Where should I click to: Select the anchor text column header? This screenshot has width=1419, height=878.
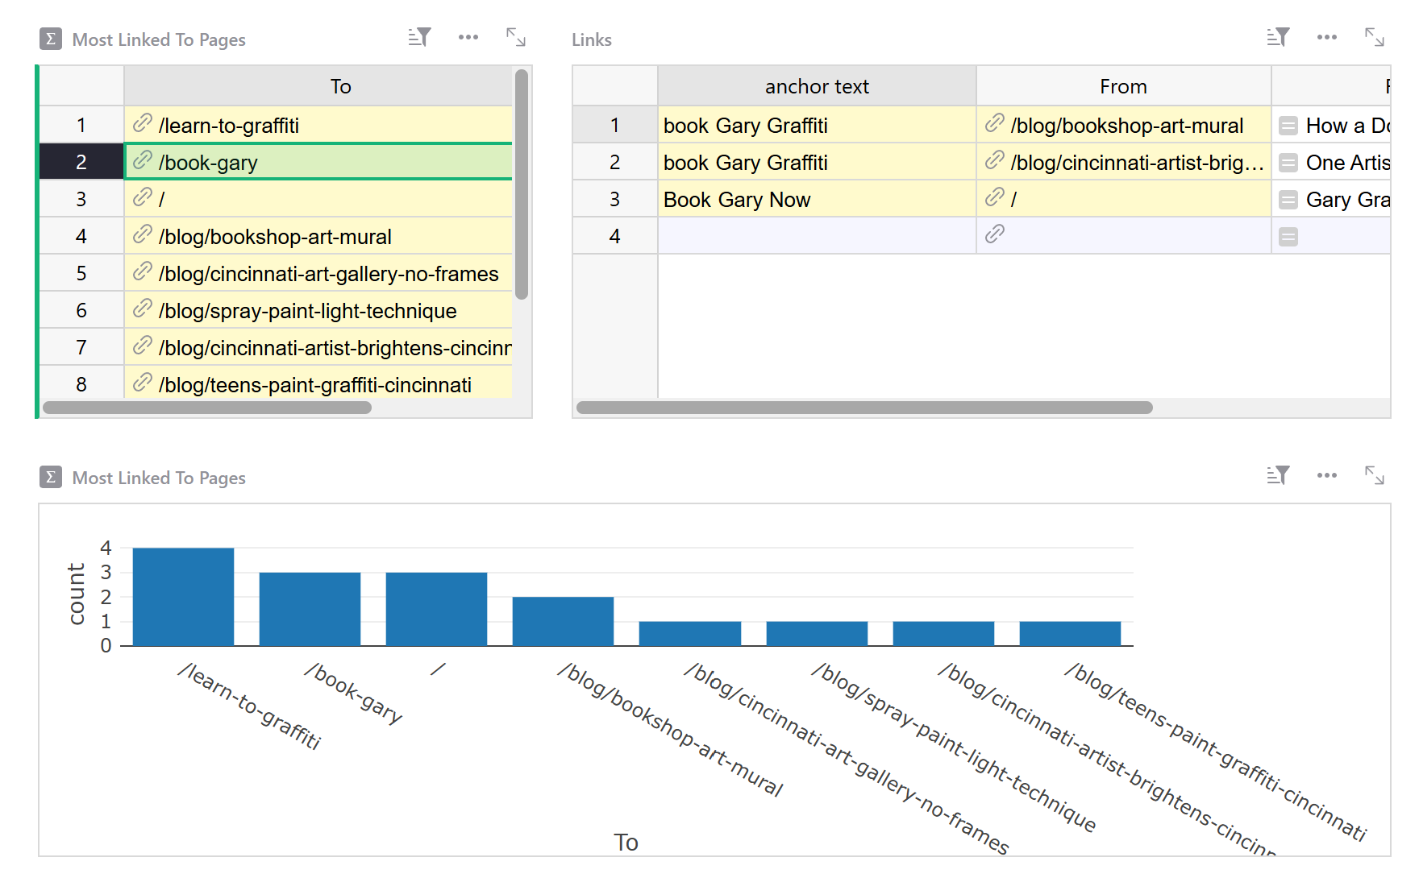817,86
